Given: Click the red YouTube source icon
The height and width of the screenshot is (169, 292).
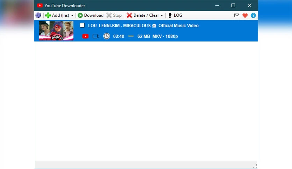Looking at the screenshot, I should (85, 36).
